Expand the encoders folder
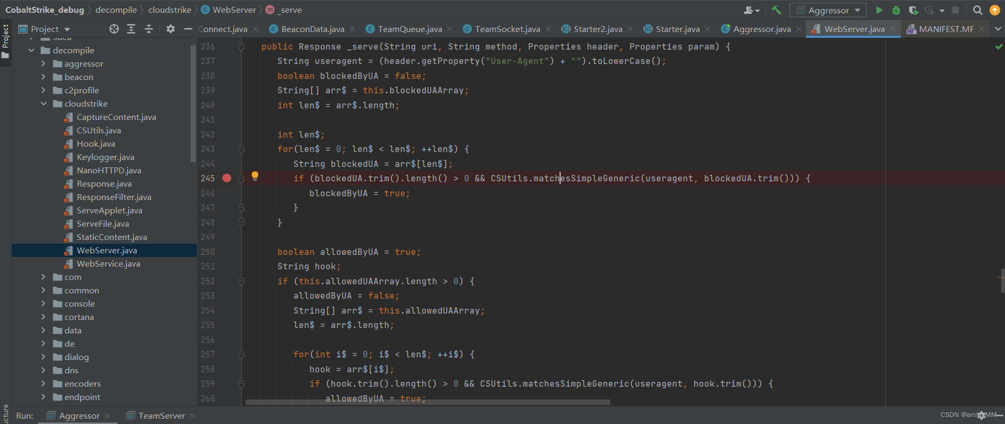1005x424 pixels. [43, 383]
